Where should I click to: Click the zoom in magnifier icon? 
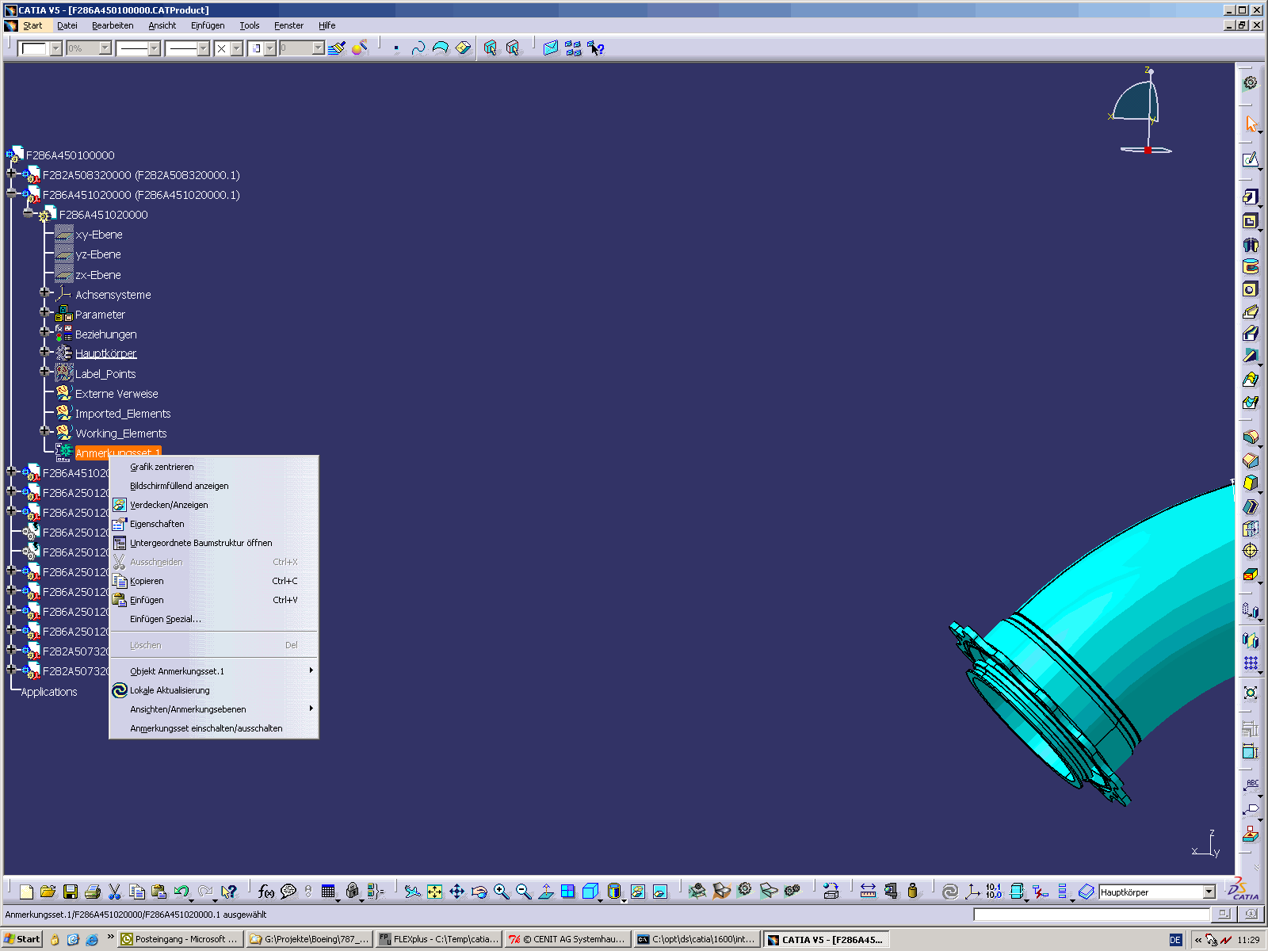[501, 892]
